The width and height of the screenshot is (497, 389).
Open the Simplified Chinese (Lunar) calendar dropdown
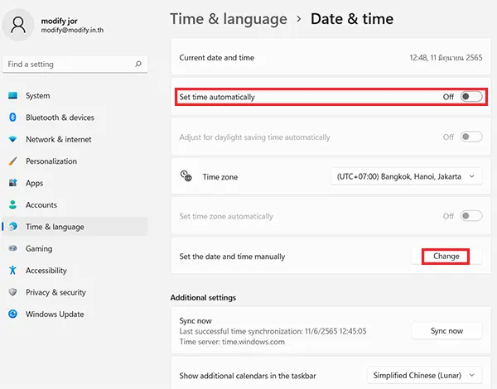pos(424,375)
